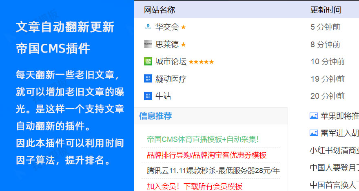Click the 5 分钟前 timestamp

326,27
